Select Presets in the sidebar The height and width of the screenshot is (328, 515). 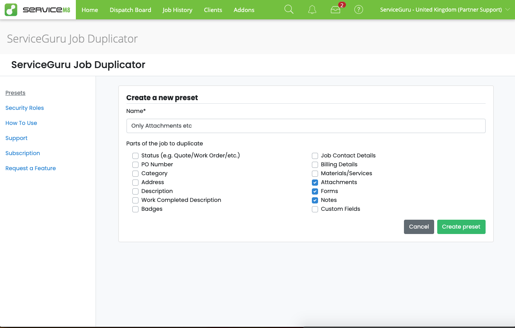[15, 93]
